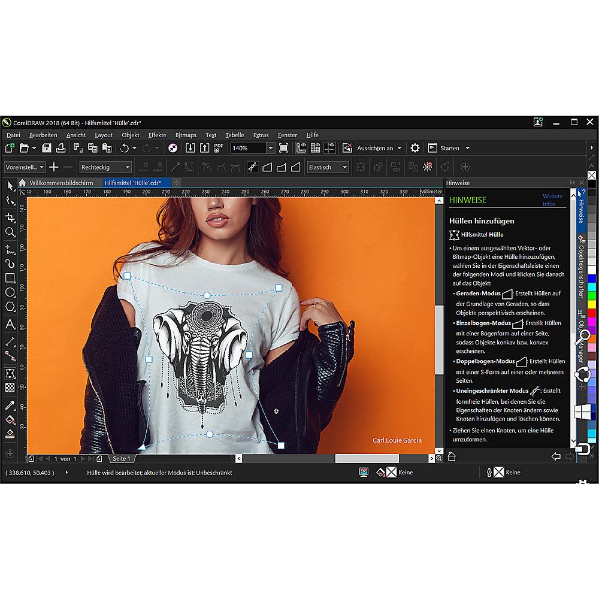
Task: Click the Starten launch button
Action: [x=449, y=148]
